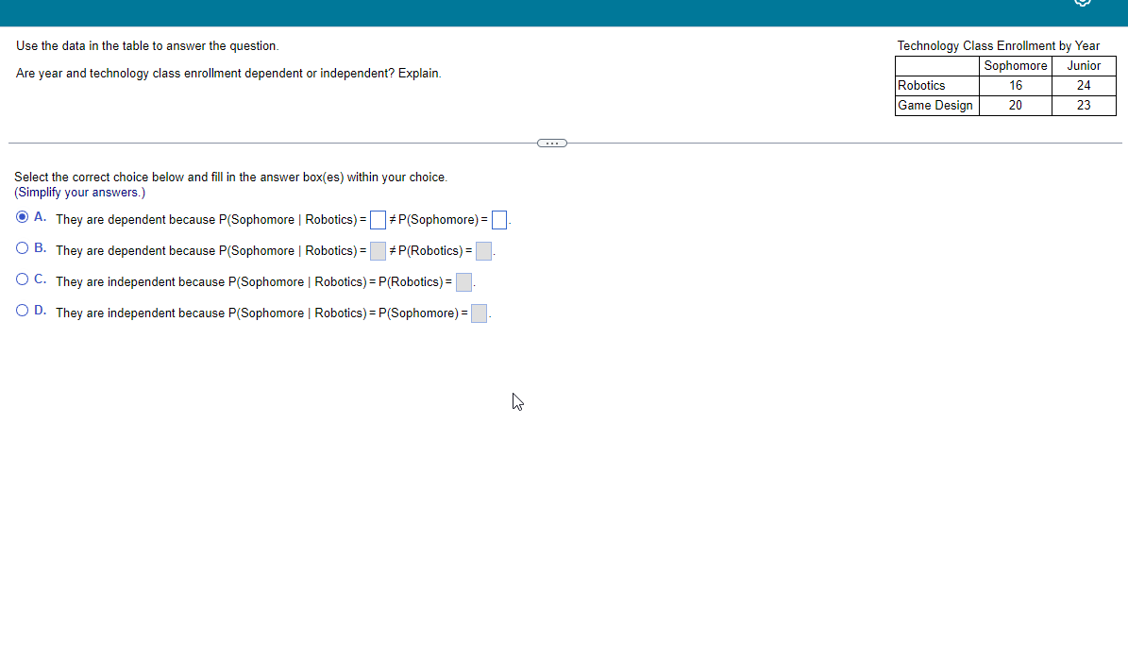Click the second answer box in choice A

click(x=498, y=219)
